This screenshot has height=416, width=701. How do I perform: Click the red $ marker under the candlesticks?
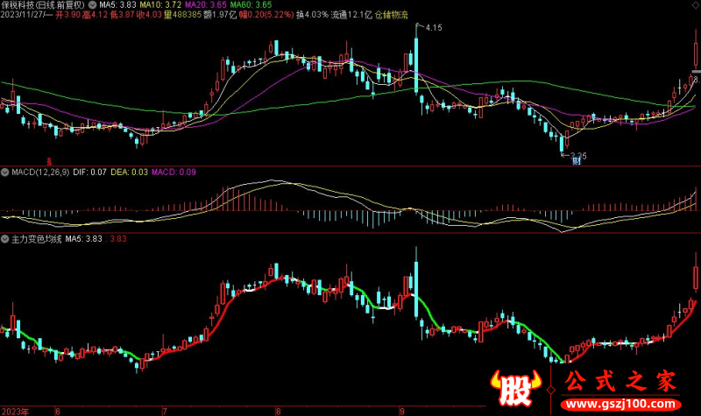49,162
